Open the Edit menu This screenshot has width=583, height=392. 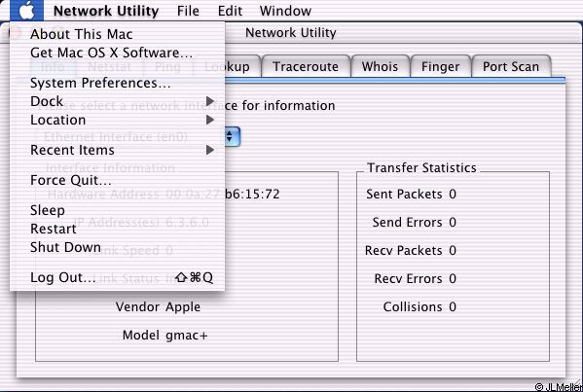pos(230,11)
